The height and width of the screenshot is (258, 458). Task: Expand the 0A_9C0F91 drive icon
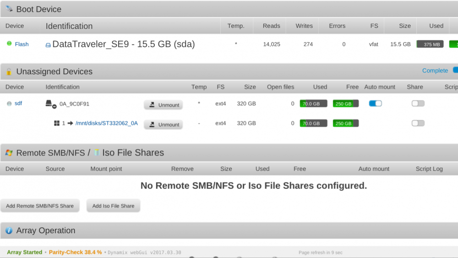tap(51, 104)
